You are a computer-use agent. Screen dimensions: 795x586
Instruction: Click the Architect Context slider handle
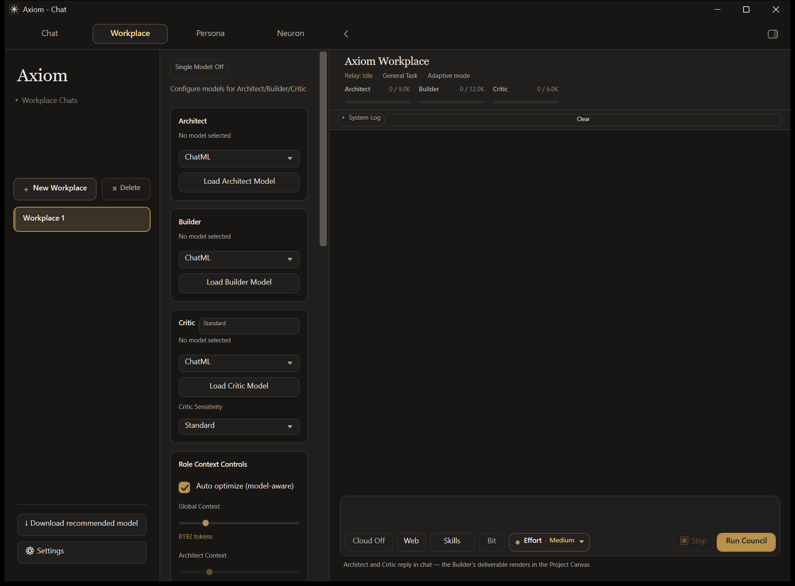209,572
